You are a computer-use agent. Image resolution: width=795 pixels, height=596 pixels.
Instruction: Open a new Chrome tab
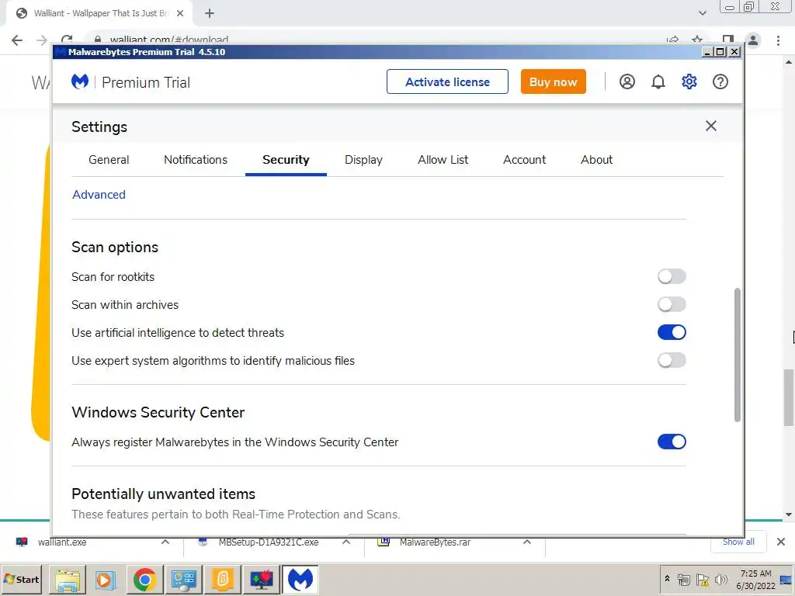[x=210, y=13]
